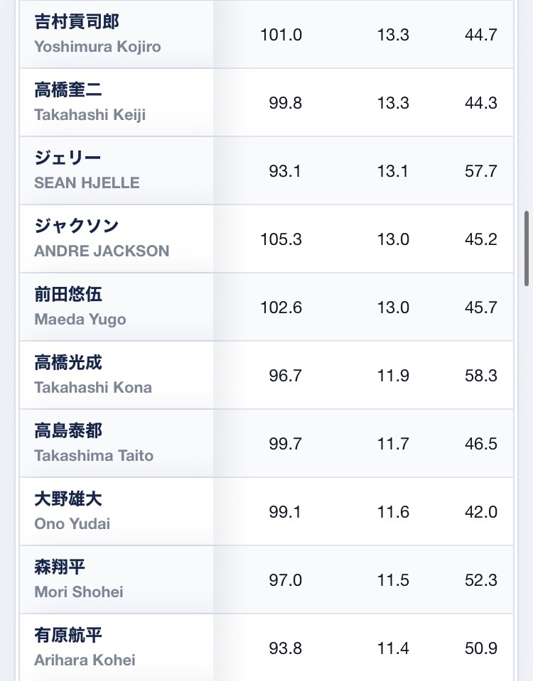Screen dimensions: 533x681
Task: Select Takahashi Keiji player row
Action: coord(266,102)
